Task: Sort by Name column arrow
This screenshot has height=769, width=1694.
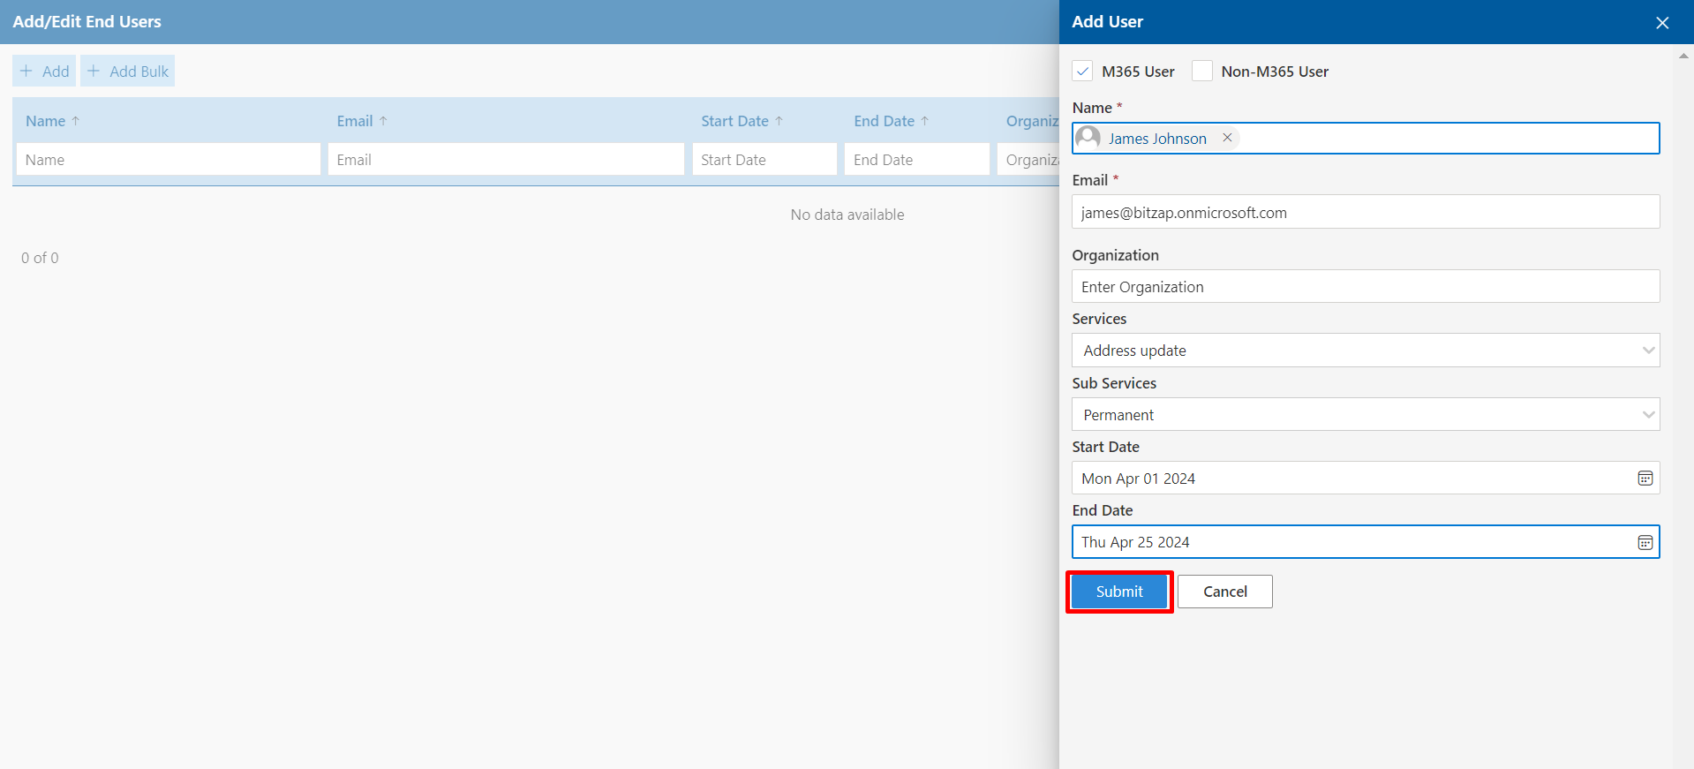Action: click(76, 121)
